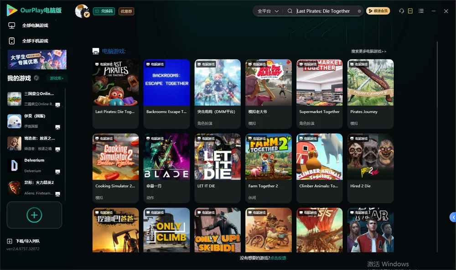This screenshot has height=270, width=456.
Task: Open Backrooms: Escape Together game card
Action: coord(166,93)
